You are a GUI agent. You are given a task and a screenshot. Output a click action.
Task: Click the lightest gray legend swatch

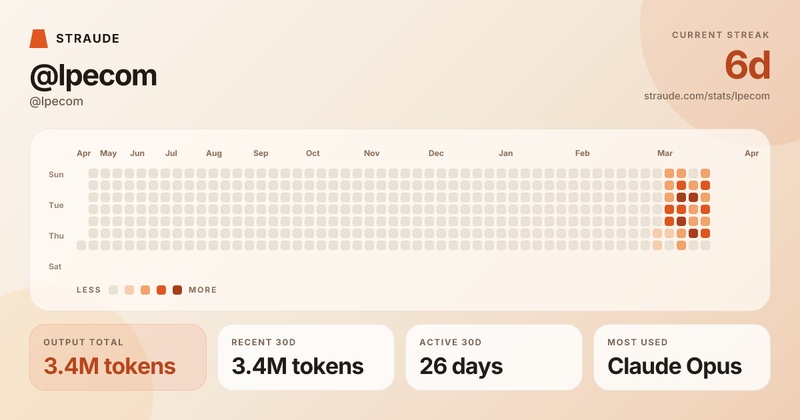coord(113,290)
